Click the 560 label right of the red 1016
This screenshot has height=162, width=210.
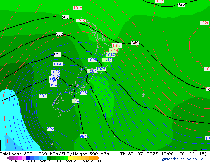pyautogui.click(x=135, y=43)
